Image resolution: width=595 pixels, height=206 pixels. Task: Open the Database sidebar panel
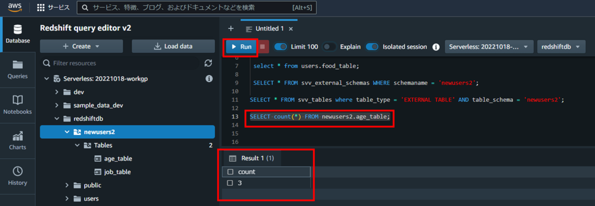17,34
